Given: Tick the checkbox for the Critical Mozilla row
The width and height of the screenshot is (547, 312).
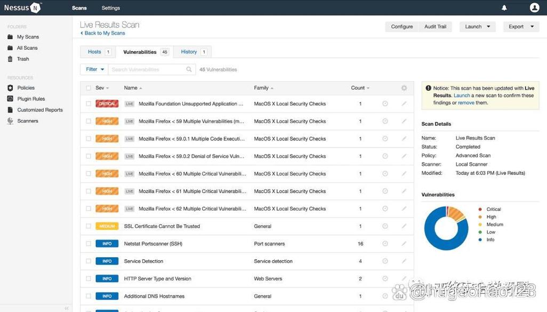Looking at the screenshot, I should tap(89, 104).
